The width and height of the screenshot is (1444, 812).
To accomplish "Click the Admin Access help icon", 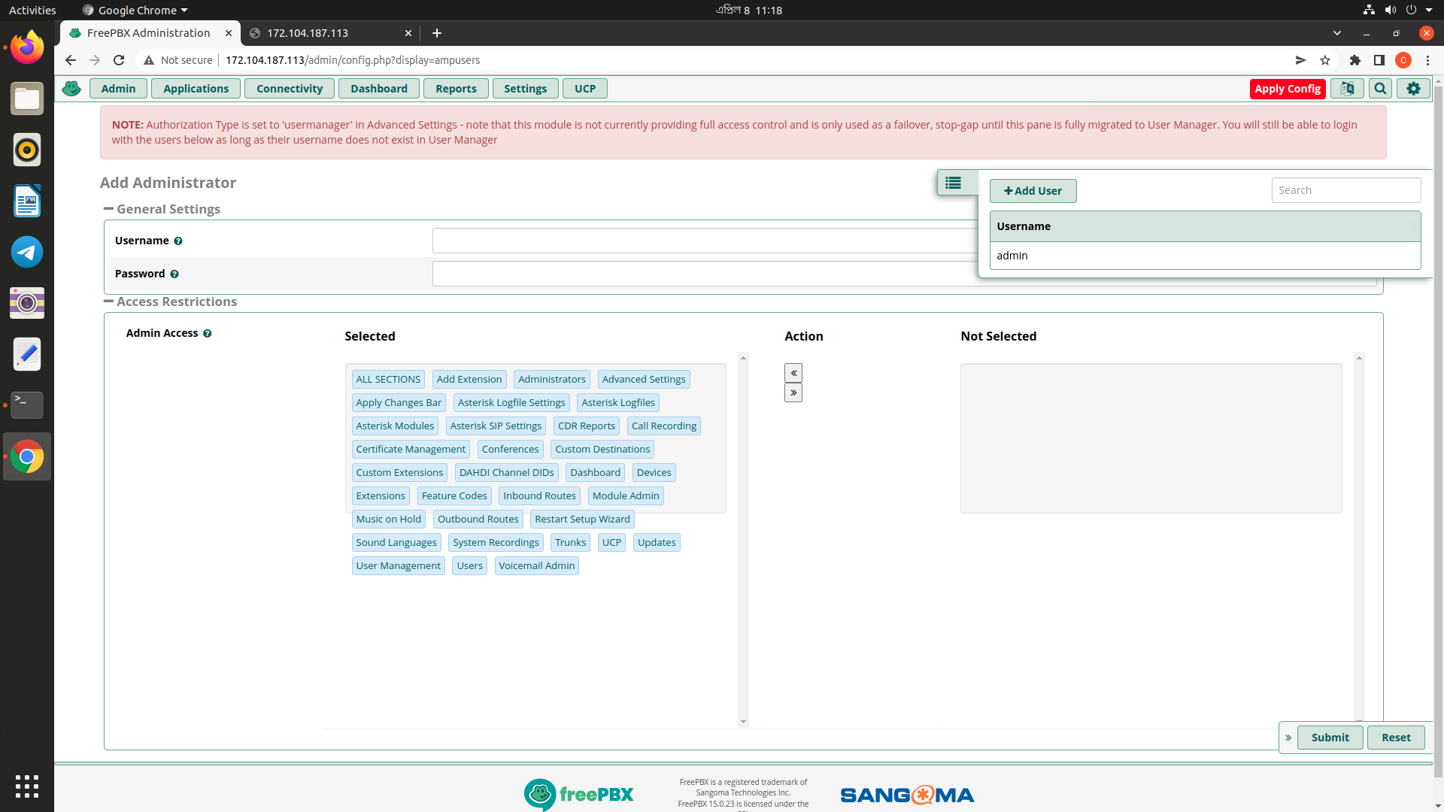I will coord(208,334).
